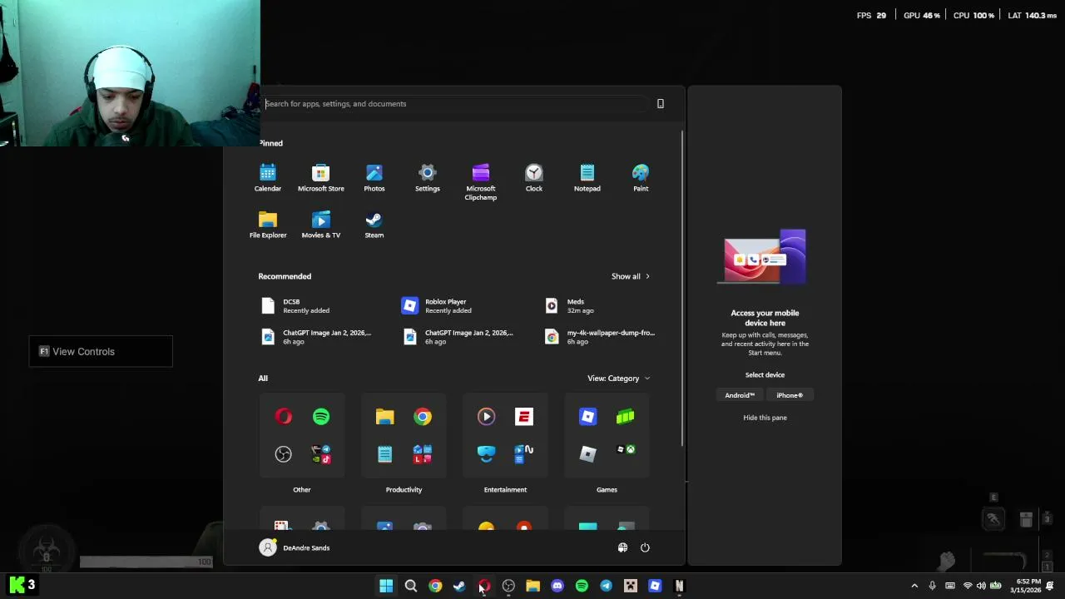Open Media Player in Entertainment category
This screenshot has width=1065, height=599.
click(487, 416)
